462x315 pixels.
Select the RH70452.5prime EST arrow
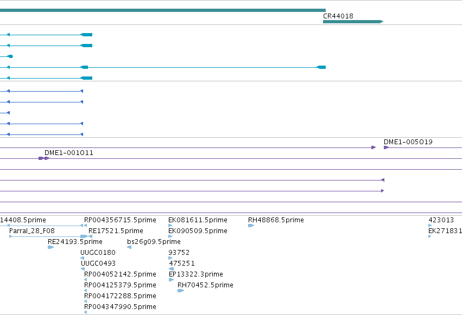tap(181, 291)
